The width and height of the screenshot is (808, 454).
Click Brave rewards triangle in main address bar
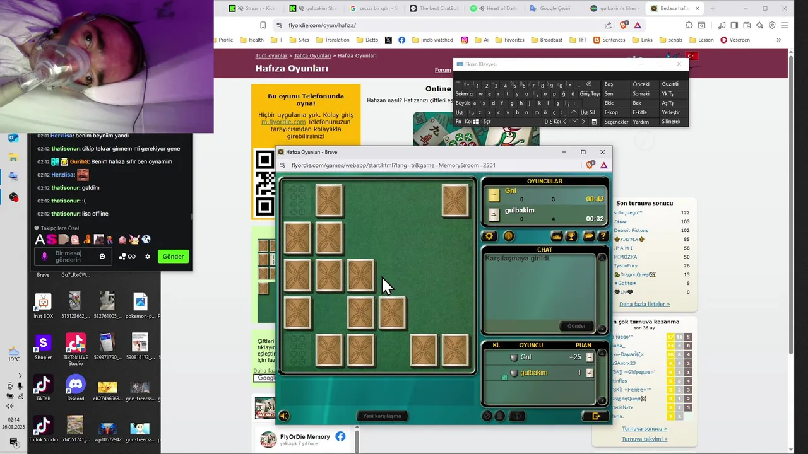click(x=638, y=25)
